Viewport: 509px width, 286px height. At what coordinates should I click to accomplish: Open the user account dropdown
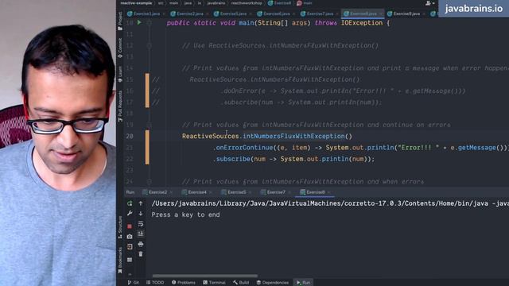pyautogui.click(x=430, y=3)
